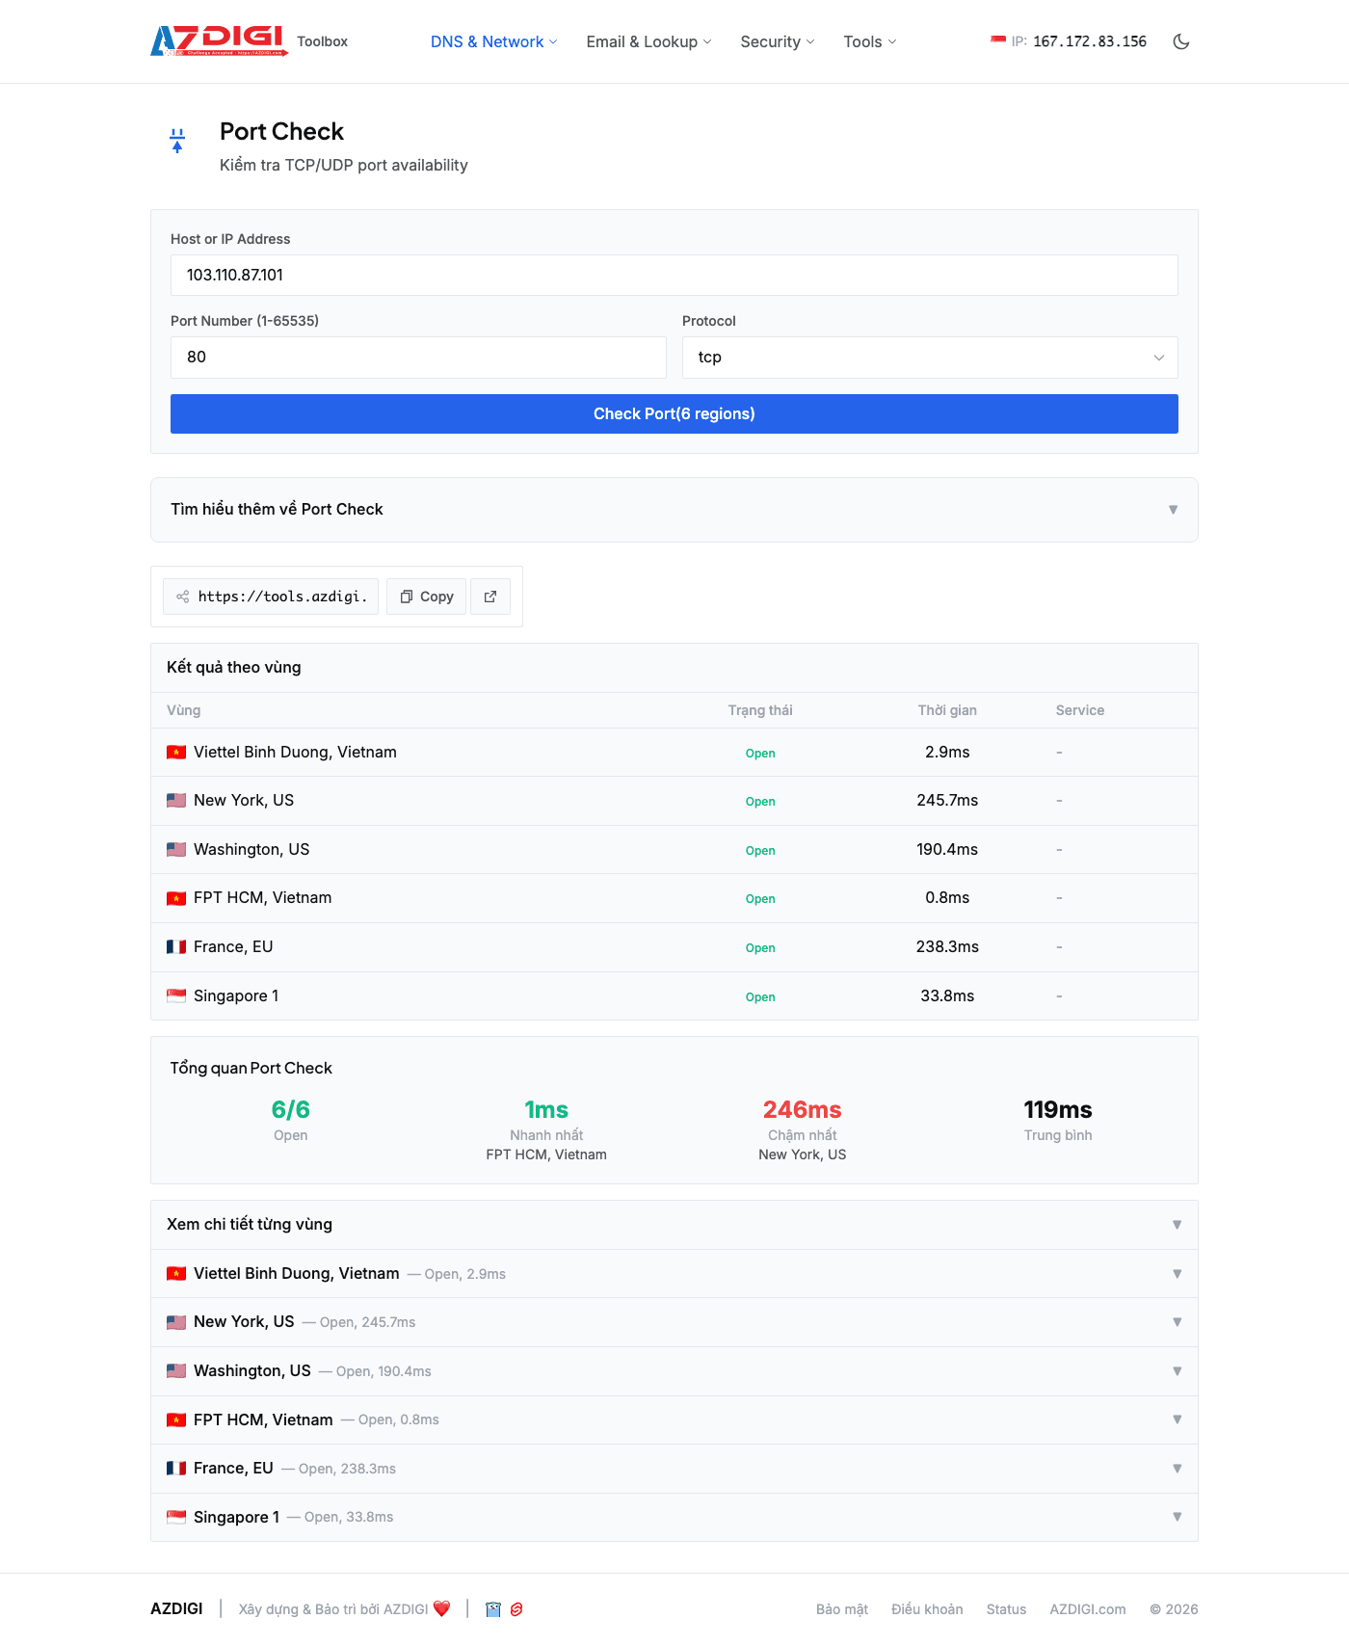The height and width of the screenshot is (1645, 1349).
Task: Click the Singapore flag next to IP address
Action: click(998, 40)
